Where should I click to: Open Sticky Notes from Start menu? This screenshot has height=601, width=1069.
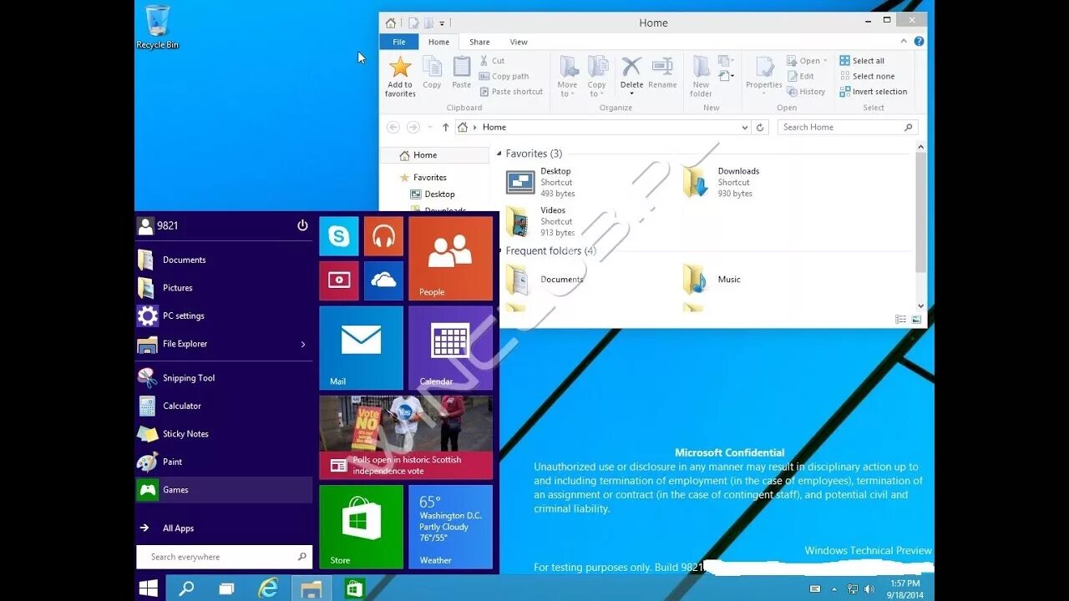224,434
